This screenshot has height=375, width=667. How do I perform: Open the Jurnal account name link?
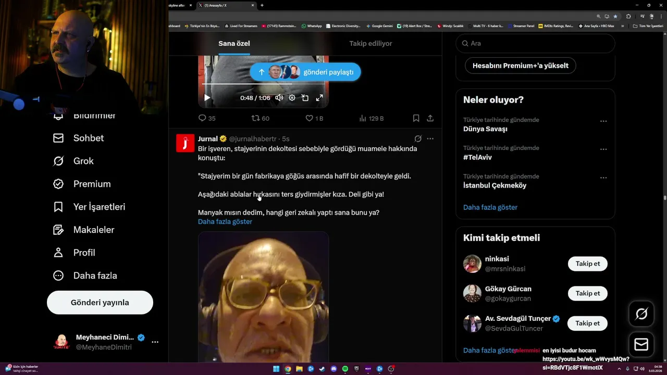208,139
